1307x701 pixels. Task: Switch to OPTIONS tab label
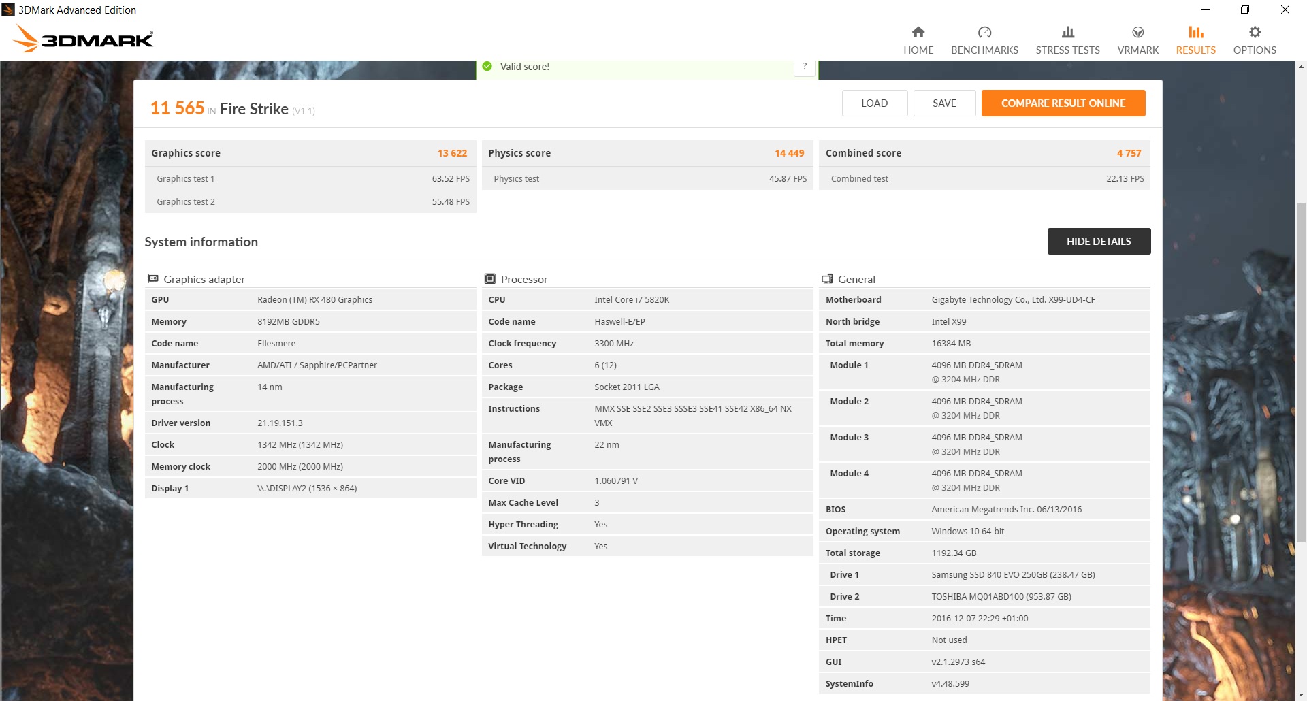(x=1255, y=50)
